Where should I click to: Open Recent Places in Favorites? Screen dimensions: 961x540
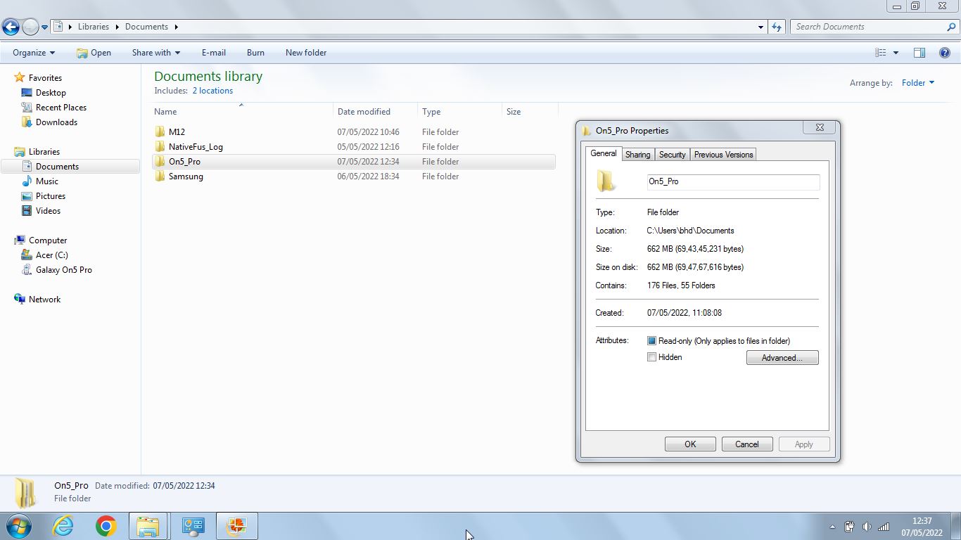61,108
